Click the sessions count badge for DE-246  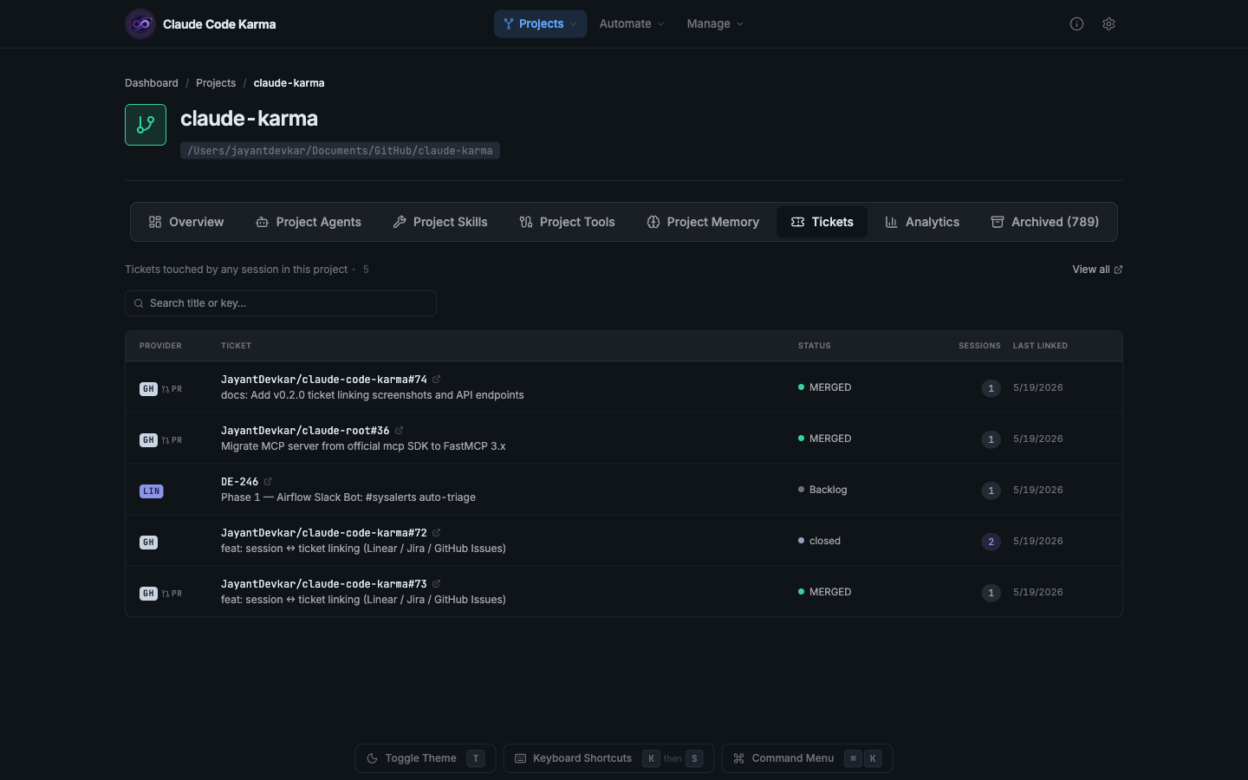point(991,491)
